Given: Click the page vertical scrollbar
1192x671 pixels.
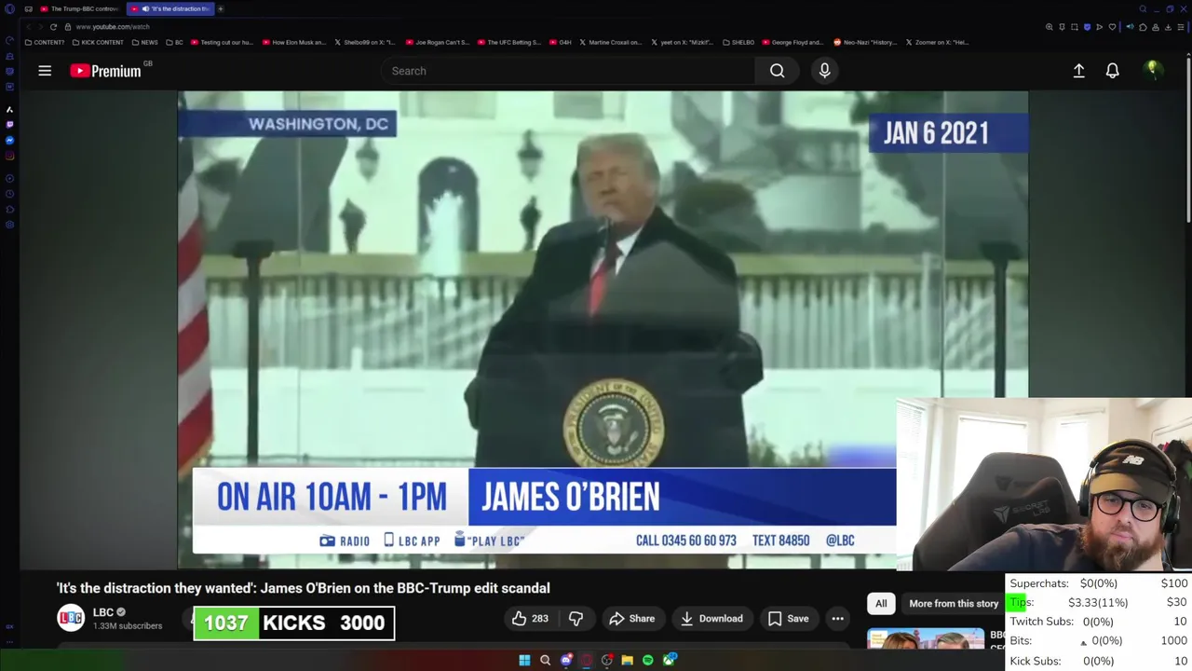Looking at the screenshot, I should click(x=1189, y=140).
